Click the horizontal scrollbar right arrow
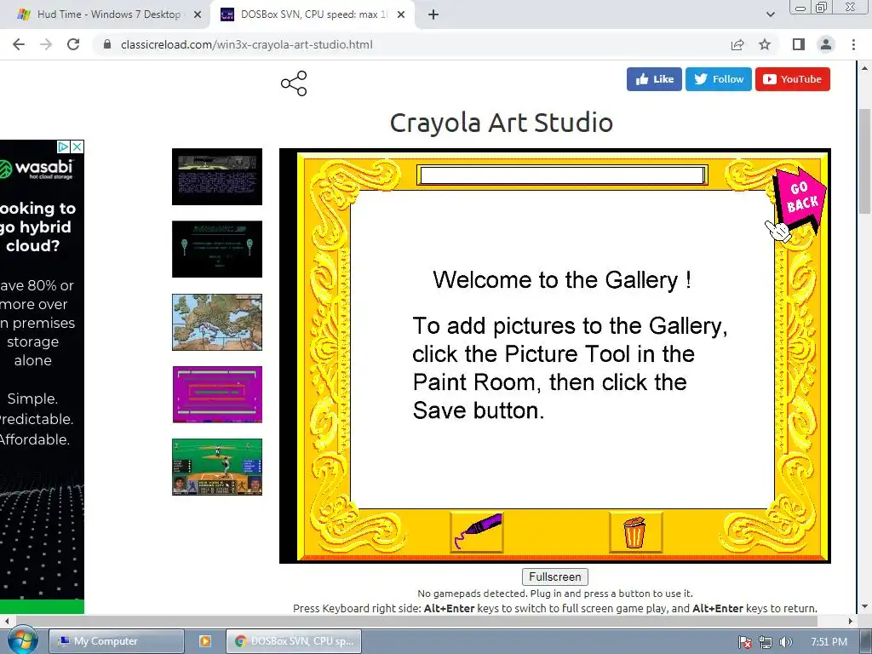Viewport: 872px width, 654px height. (x=851, y=621)
